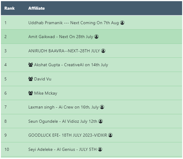The width and height of the screenshot is (183, 159).
Task: Click the user icon next to Seun Ogundele
Action: 101,121
